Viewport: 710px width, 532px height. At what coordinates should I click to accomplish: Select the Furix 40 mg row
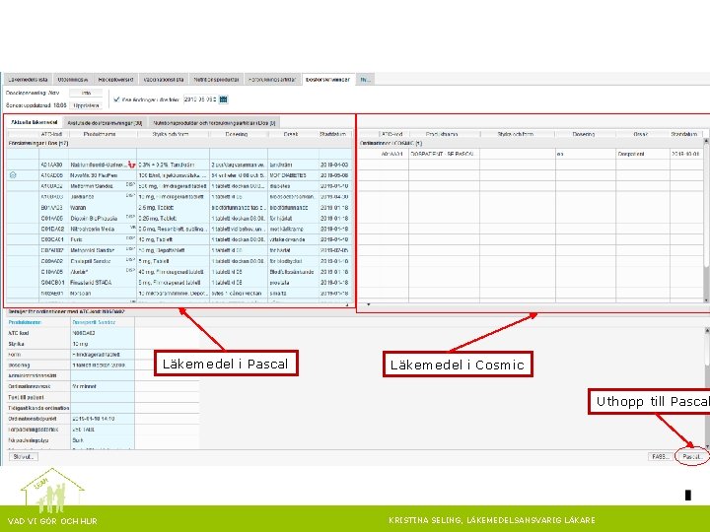pyautogui.click(x=179, y=239)
